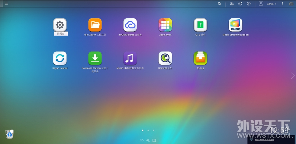Go to next desktop page arrow
The width and height of the screenshot is (296, 144).
(293, 76)
